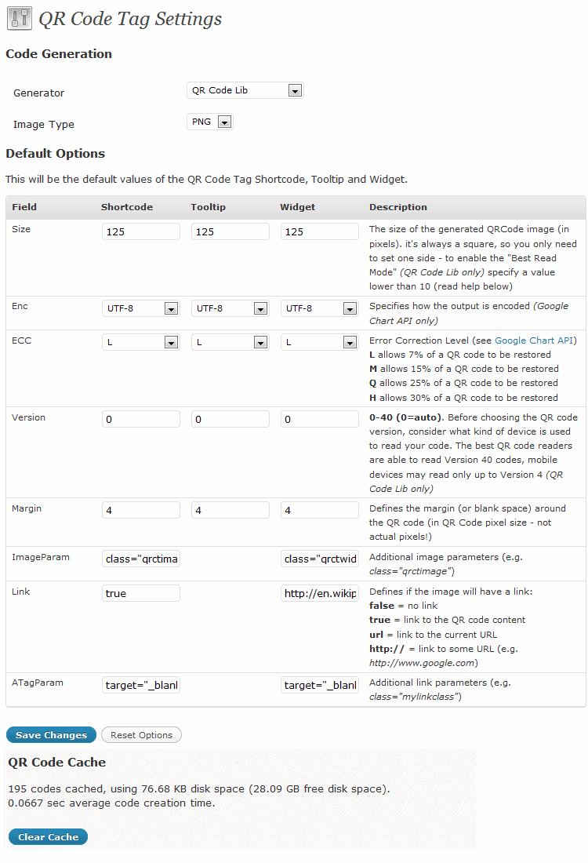The image size is (588, 863).
Task: Open the Generator dropdown
Action: point(245,91)
